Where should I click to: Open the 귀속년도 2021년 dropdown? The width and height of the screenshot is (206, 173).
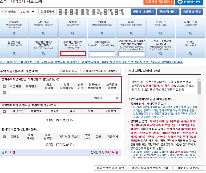27,12
